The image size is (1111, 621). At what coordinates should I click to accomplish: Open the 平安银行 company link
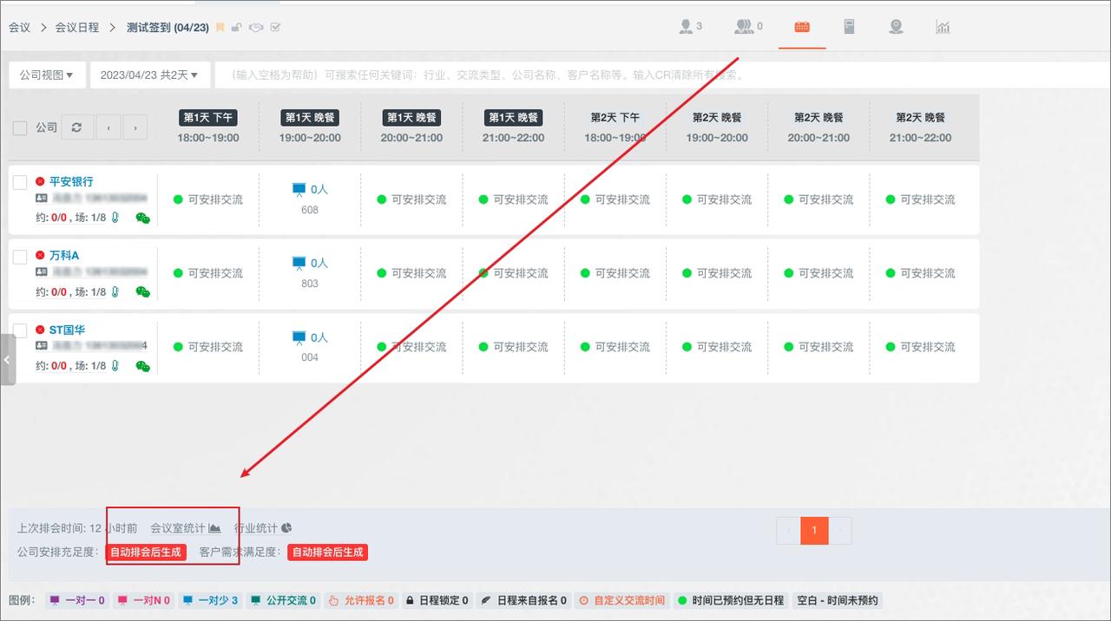pos(71,182)
